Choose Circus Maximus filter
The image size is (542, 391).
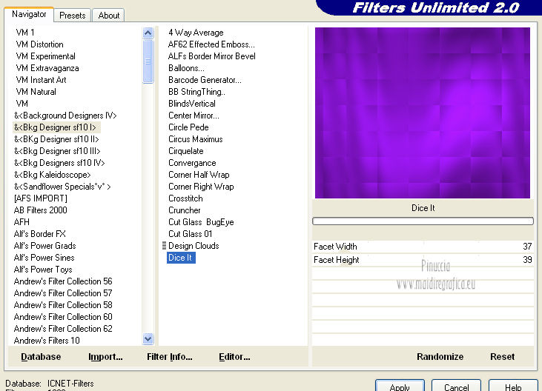click(x=195, y=139)
